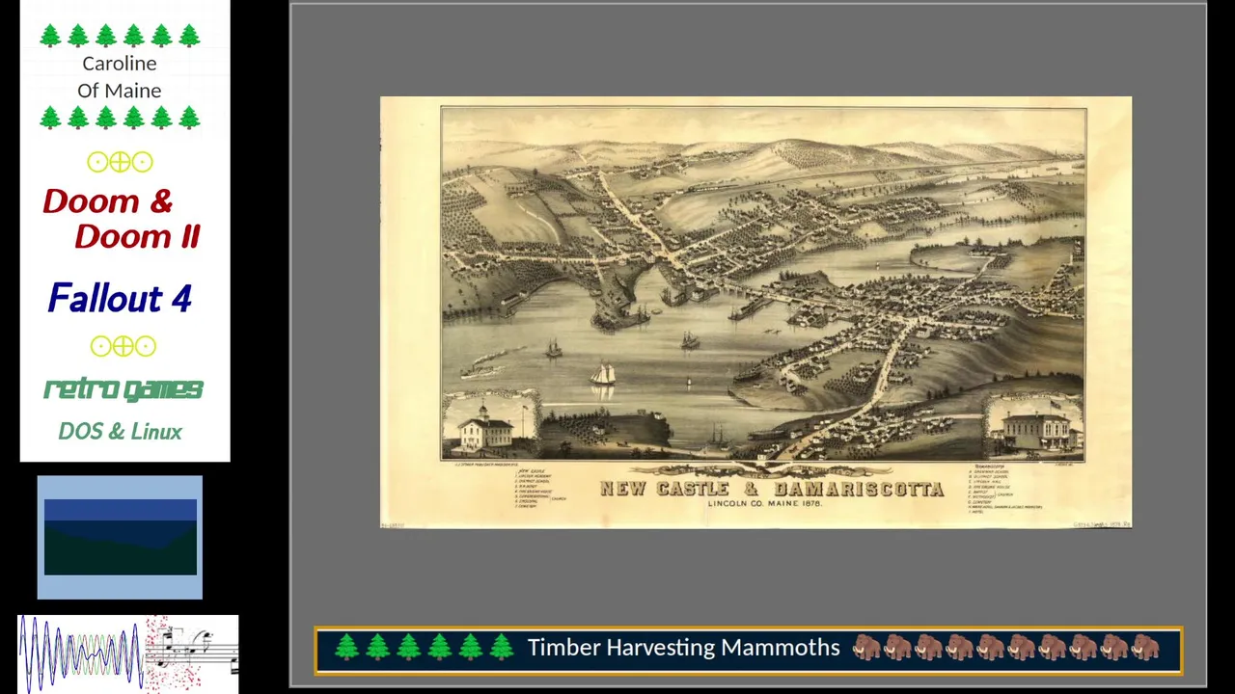Viewport: 1235px width, 694px height.
Task: Click the "retro games" green logo text
Action: 123,389
